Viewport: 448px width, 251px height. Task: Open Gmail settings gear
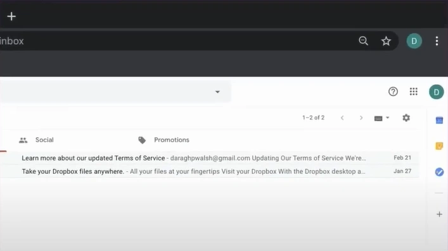pyautogui.click(x=406, y=118)
